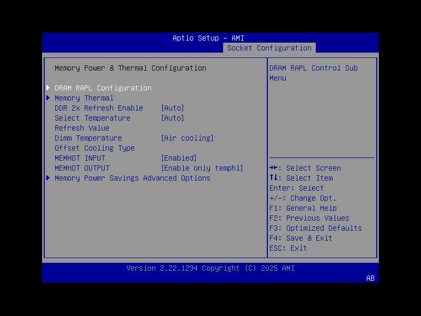Open the DRAM RAPL Configuration submenu arrow
The height and width of the screenshot is (316, 421).
(48, 87)
